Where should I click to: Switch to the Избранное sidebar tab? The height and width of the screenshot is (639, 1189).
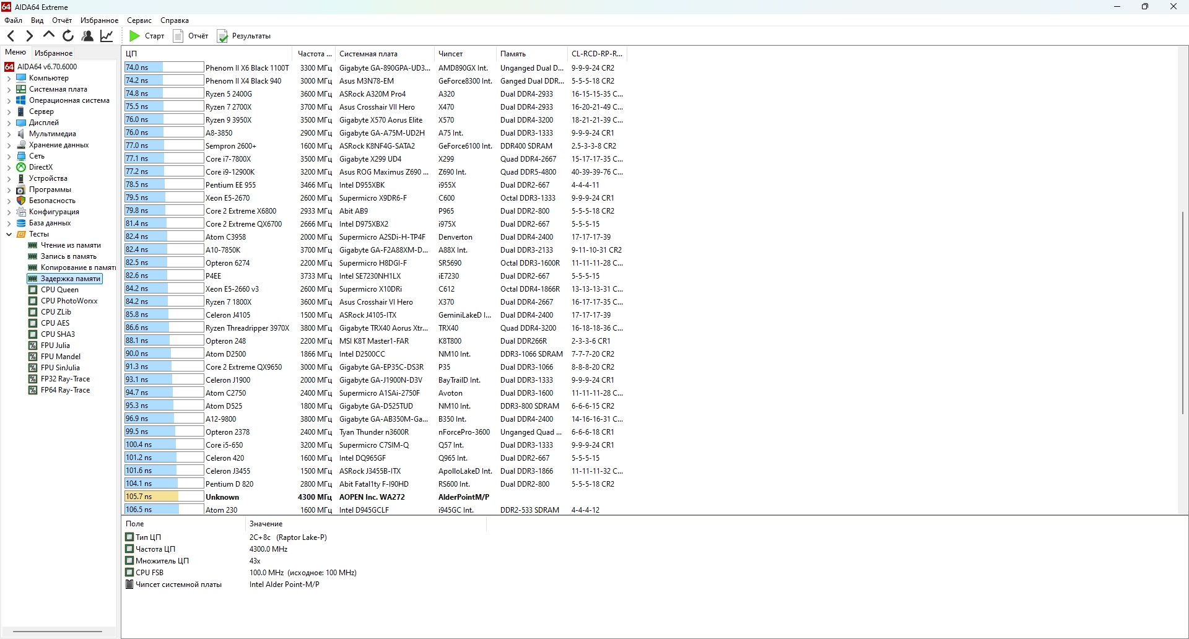(x=54, y=53)
